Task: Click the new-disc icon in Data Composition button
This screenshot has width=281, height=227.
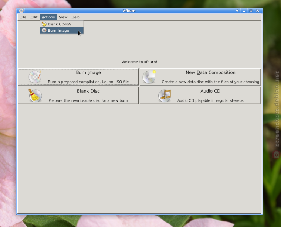Action: coord(149,77)
